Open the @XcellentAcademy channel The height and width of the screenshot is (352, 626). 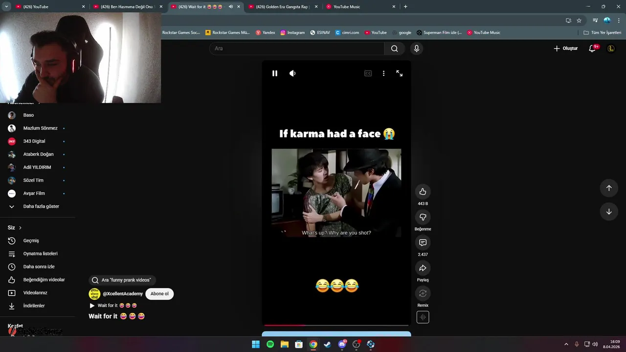[x=123, y=294]
